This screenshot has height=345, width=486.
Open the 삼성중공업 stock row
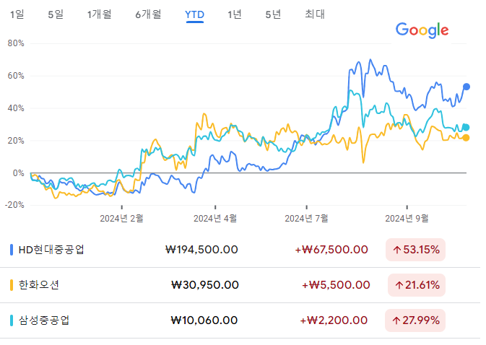click(240, 320)
